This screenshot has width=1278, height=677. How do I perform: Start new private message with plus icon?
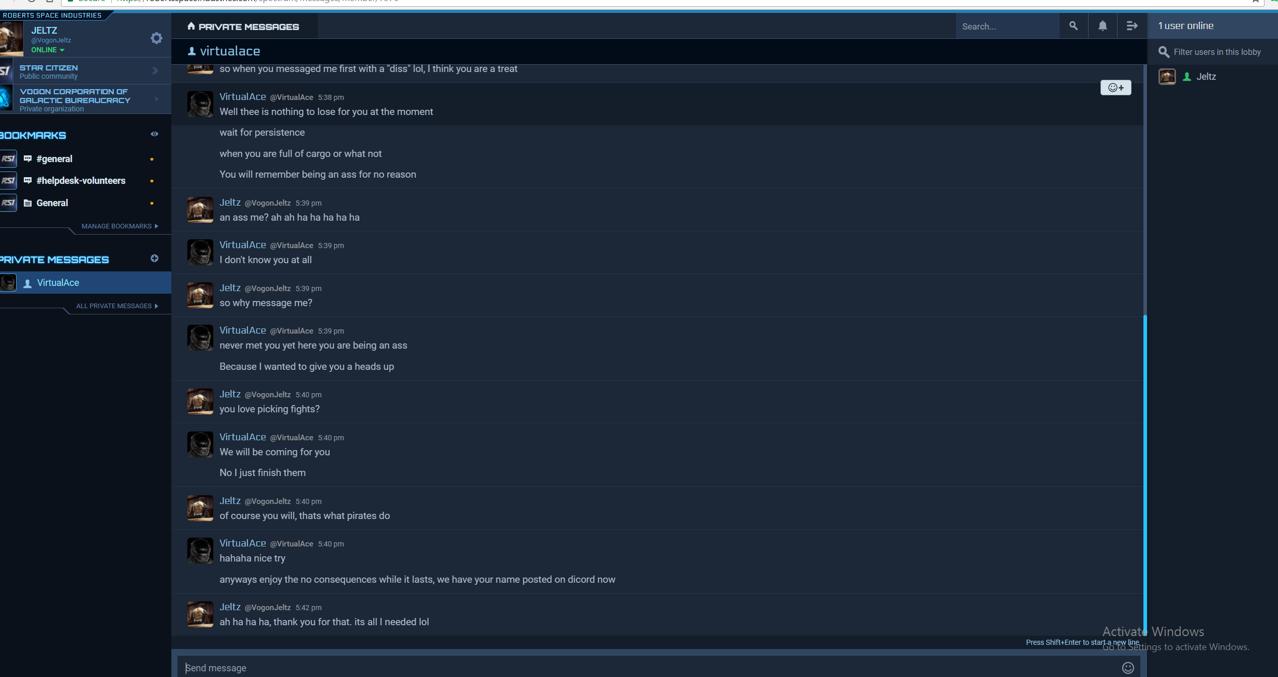pyautogui.click(x=154, y=258)
